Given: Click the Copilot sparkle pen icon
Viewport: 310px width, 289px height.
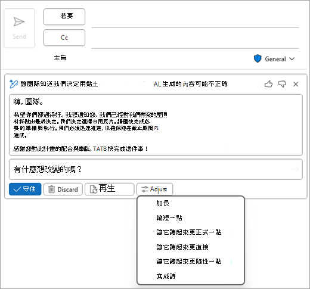Looking at the screenshot, I should point(14,84).
